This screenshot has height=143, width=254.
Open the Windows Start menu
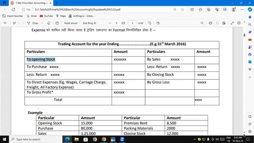4,139
